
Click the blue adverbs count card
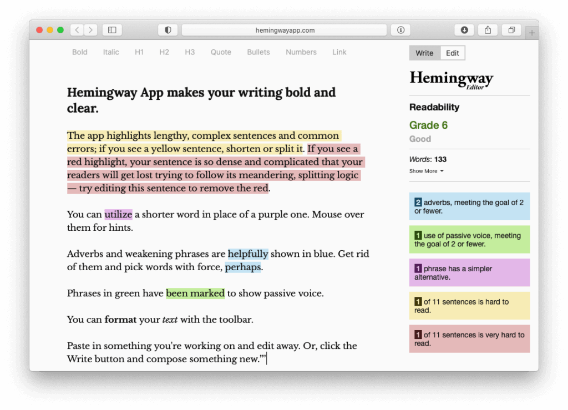469,206
